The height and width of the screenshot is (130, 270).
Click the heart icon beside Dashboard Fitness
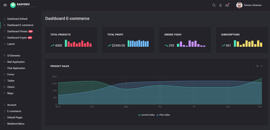click(4, 31)
